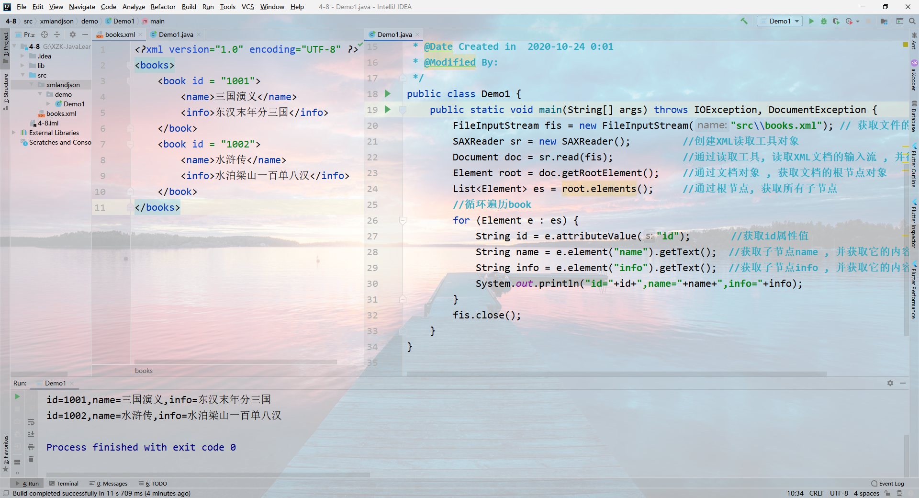The height and width of the screenshot is (498, 919).
Task: Select books.xml in the project tree
Action: tap(61, 113)
